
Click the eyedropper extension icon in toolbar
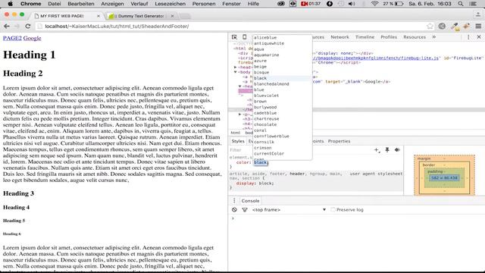(x=455, y=27)
